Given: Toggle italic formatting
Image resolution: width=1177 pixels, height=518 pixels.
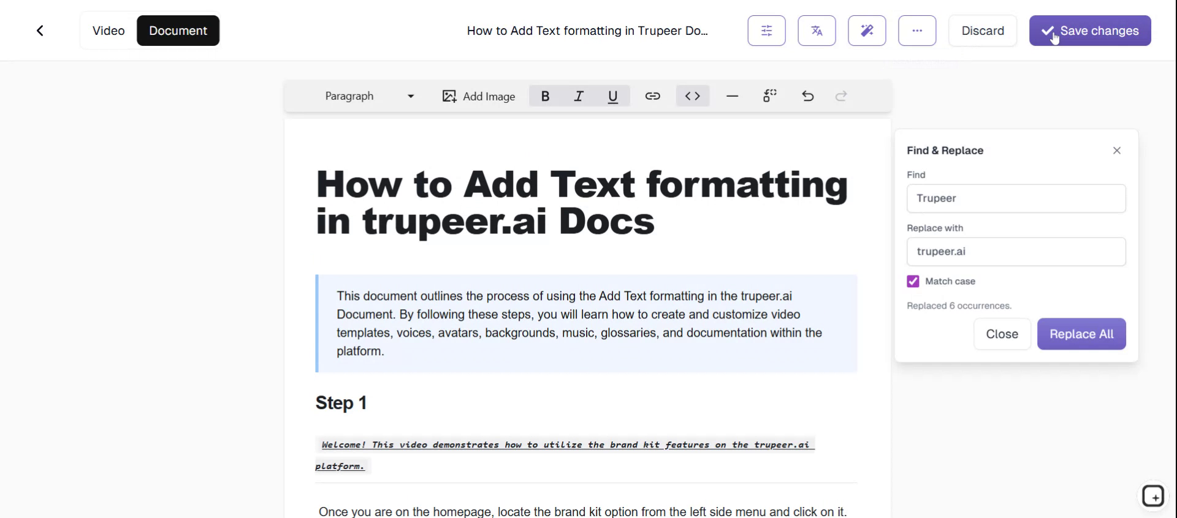Looking at the screenshot, I should pos(579,96).
